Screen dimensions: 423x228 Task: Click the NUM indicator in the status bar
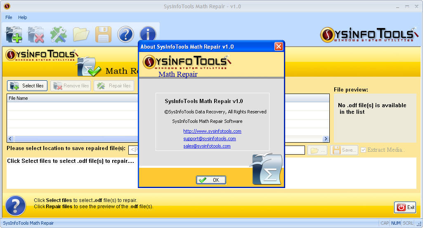396,223
